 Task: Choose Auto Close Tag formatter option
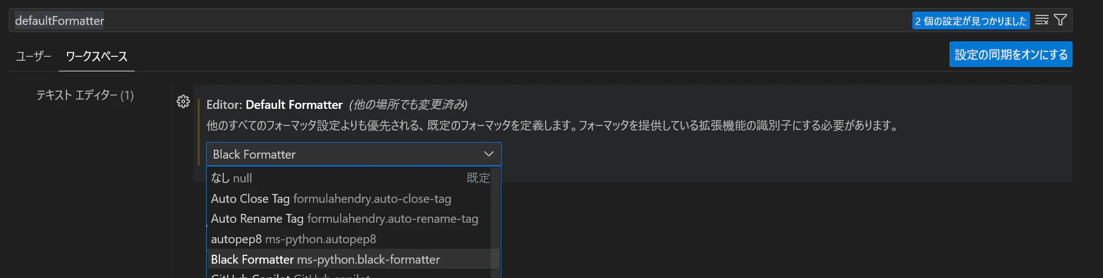coord(350,198)
